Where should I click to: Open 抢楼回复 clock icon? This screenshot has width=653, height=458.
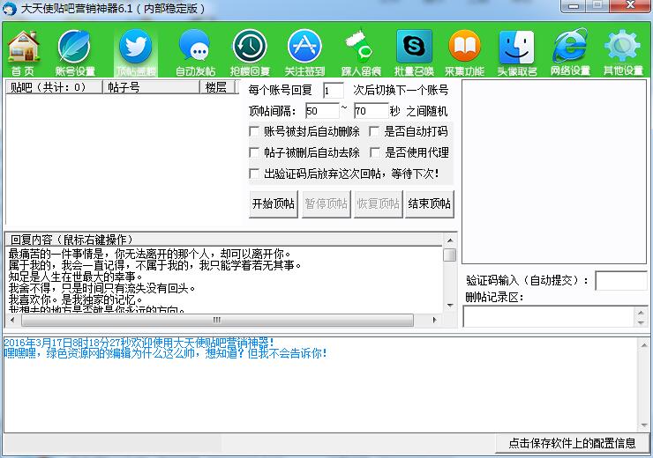click(x=250, y=52)
